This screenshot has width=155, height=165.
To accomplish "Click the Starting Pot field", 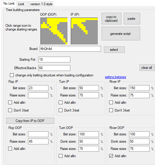I will click(54, 60).
